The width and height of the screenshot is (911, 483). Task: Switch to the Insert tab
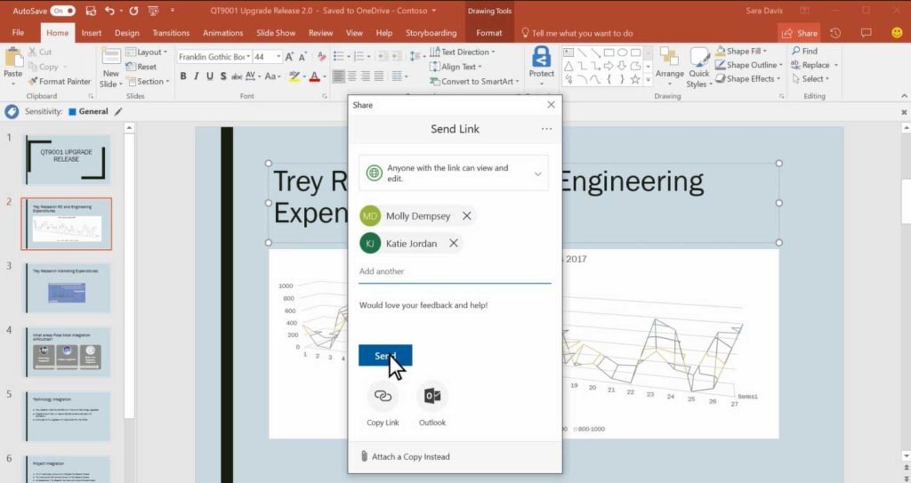(92, 33)
